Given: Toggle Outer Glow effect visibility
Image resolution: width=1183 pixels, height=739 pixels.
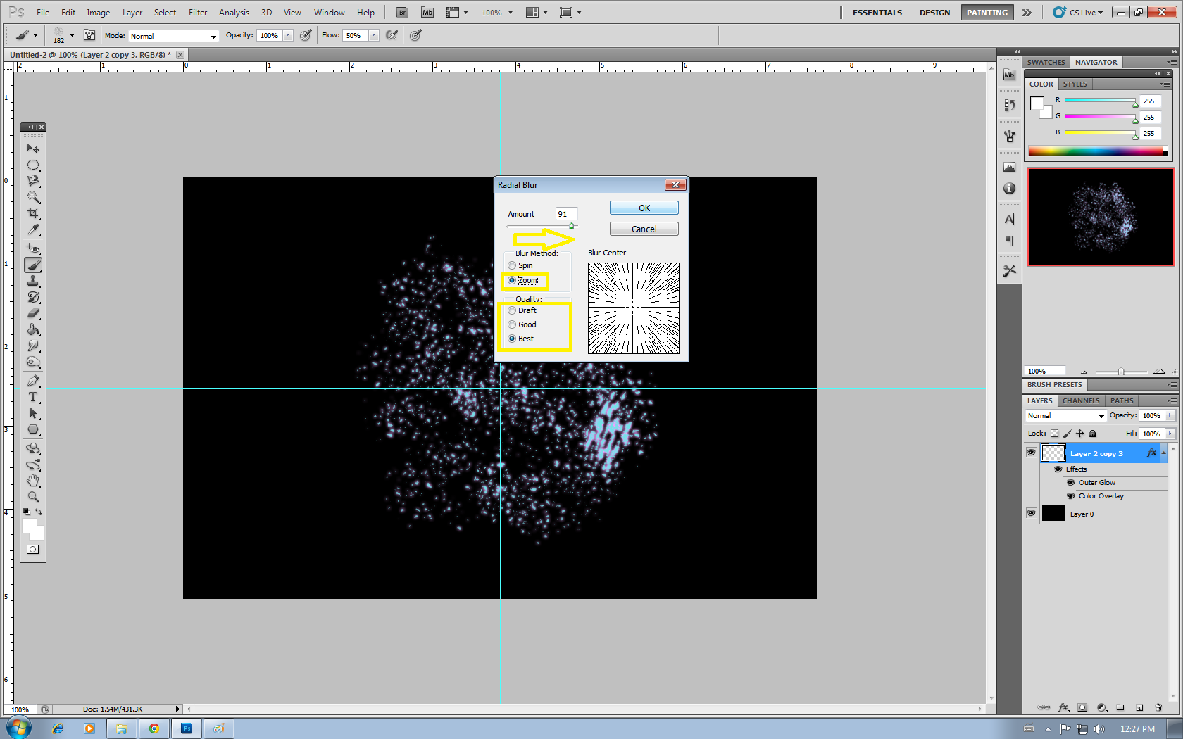Looking at the screenshot, I should [x=1070, y=483].
